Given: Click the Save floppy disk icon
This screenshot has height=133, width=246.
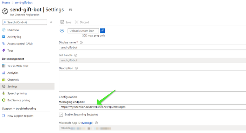Looking at the screenshot, I should click(x=62, y=22).
